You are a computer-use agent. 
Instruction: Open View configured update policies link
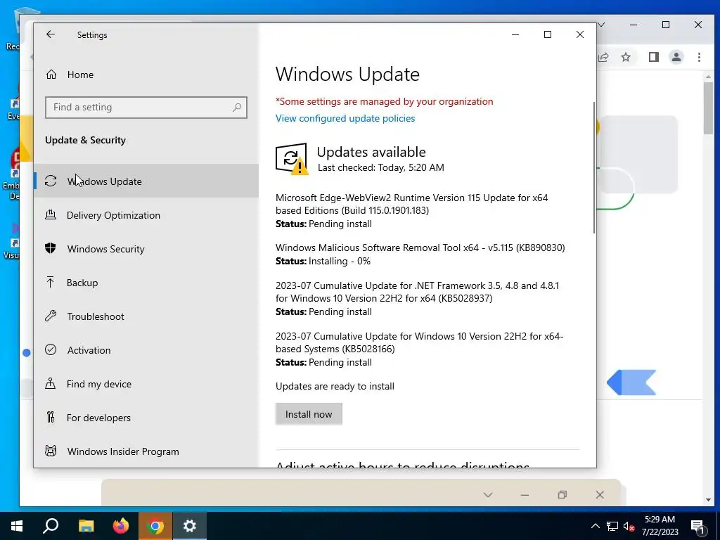[x=345, y=118]
